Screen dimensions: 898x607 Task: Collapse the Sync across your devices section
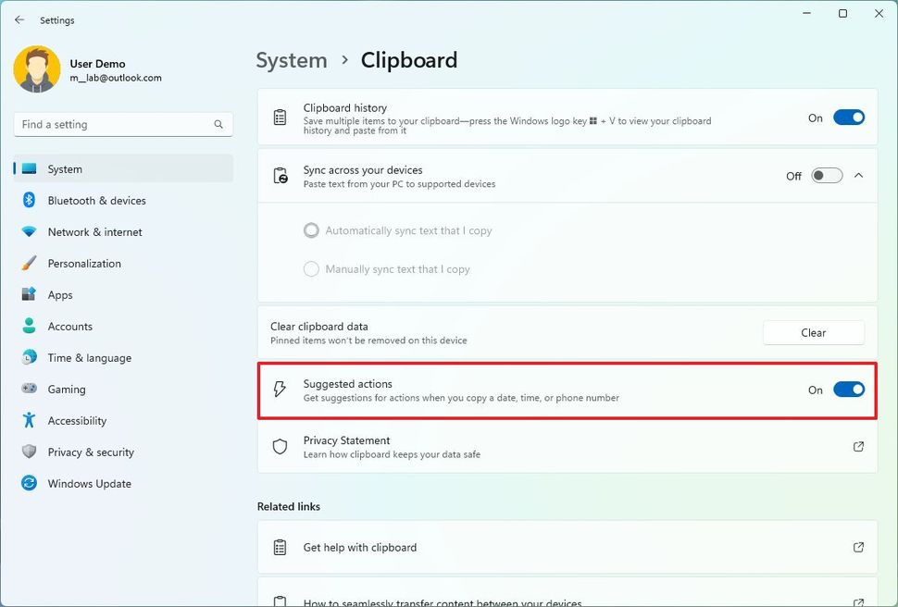coord(859,175)
